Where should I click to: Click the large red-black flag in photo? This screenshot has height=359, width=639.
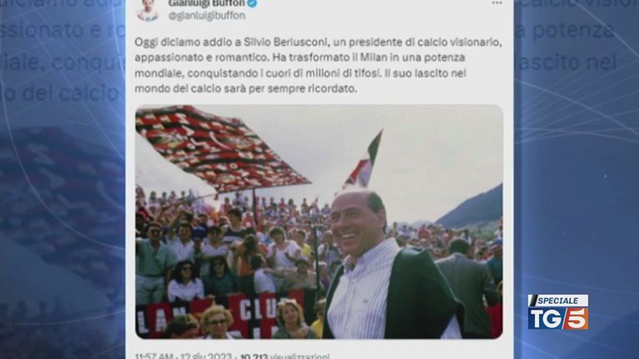coord(220,149)
